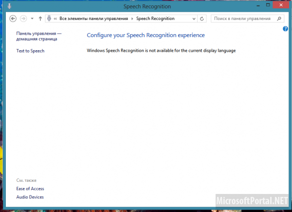The width and height of the screenshot is (292, 212).
Task: Open the Text to Speech link
Action: tap(30, 51)
